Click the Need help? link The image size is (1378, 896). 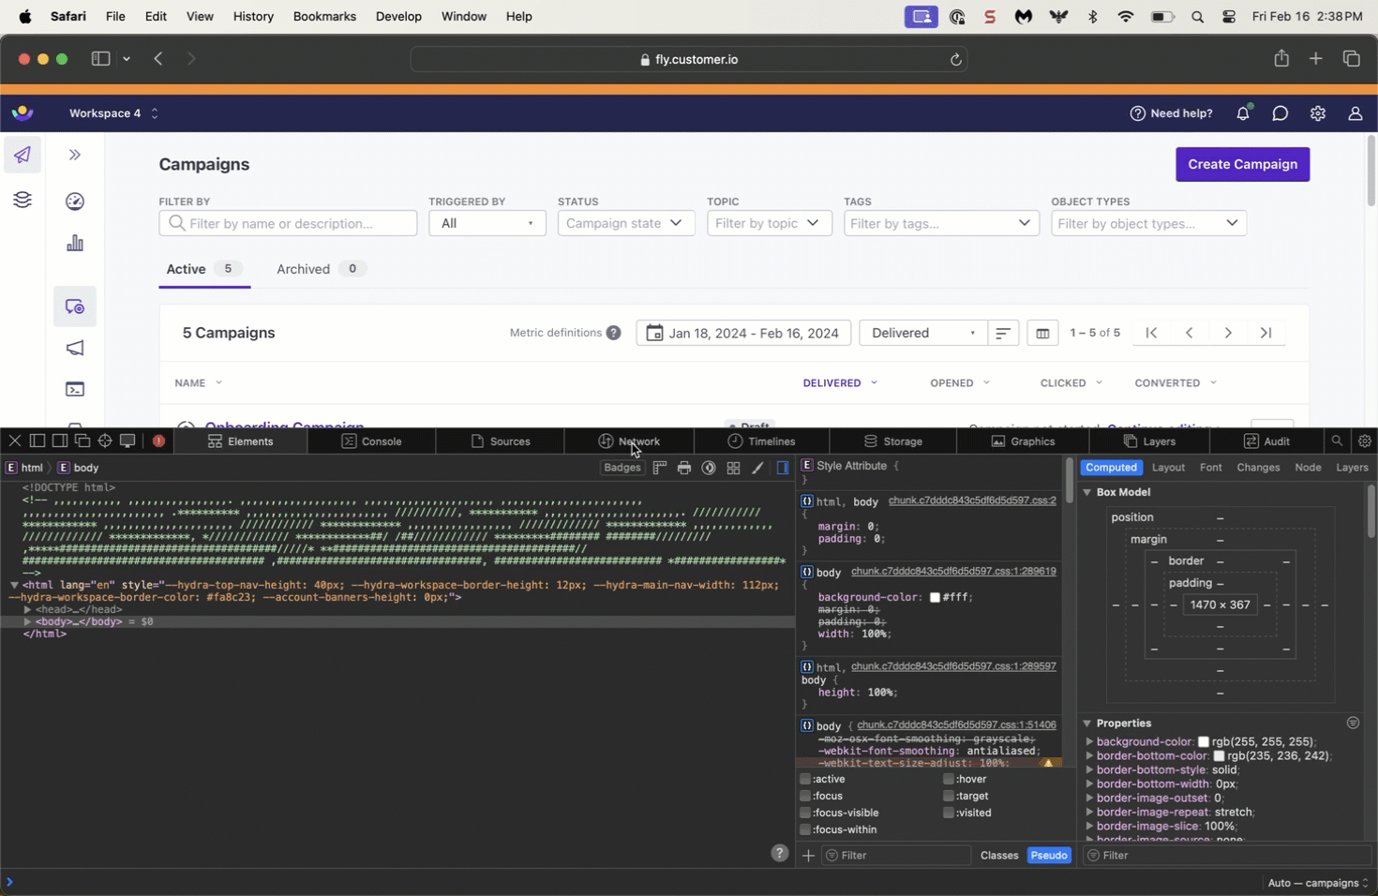(x=1172, y=113)
